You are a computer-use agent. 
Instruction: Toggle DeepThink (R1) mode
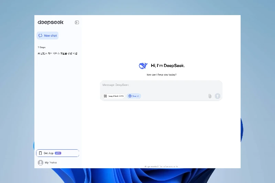point(113,96)
